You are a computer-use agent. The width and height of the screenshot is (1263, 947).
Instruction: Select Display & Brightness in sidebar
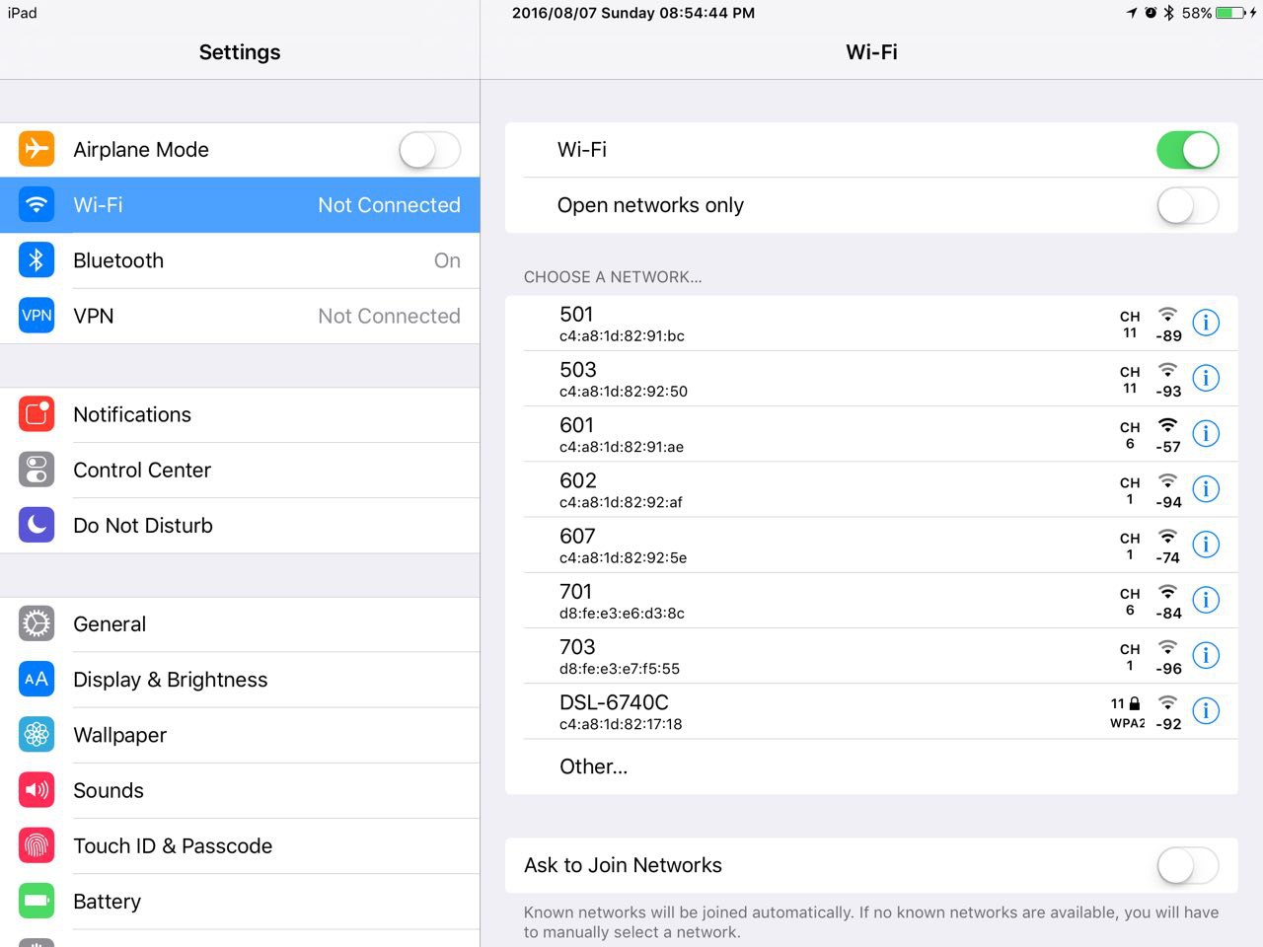click(170, 680)
